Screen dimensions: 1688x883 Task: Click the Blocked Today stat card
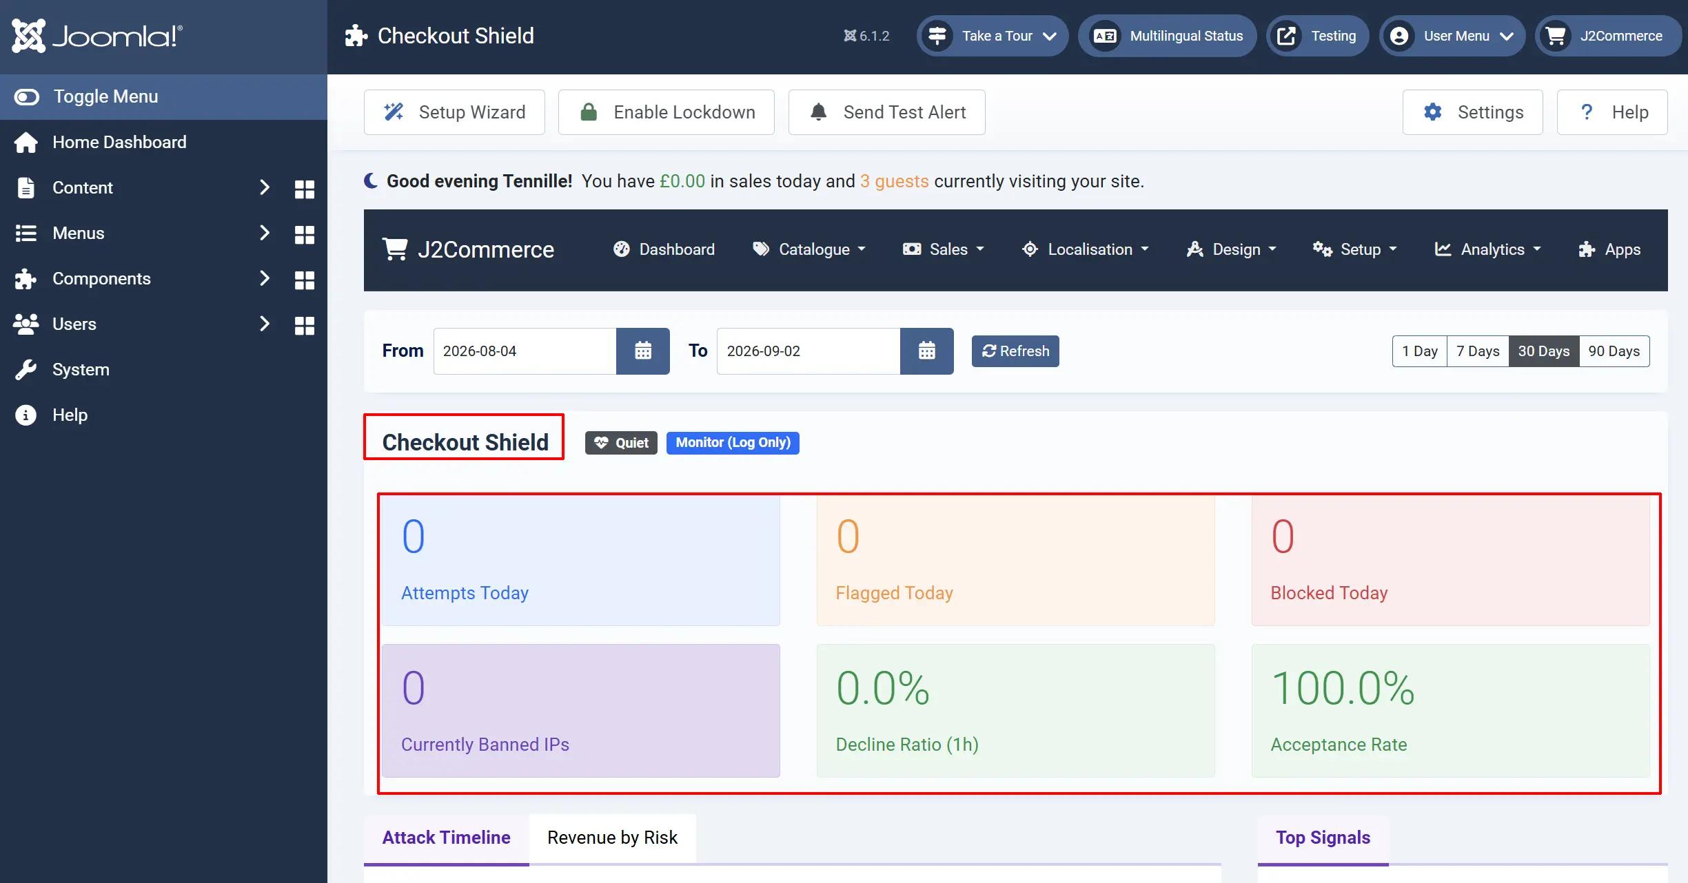click(x=1450, y=560)
